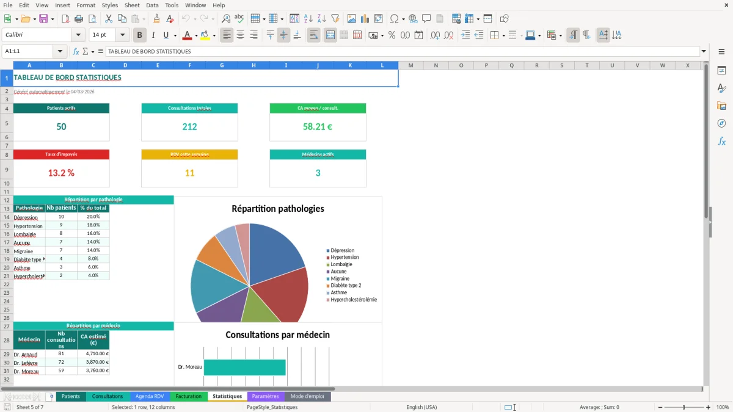Open the Styles menu
The image size is (733, 412).
(x=110, y=5)
